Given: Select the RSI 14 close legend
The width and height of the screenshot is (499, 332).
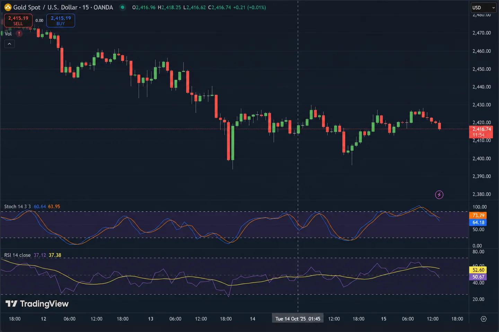Looking at the screenshot, I should (17, 255).
